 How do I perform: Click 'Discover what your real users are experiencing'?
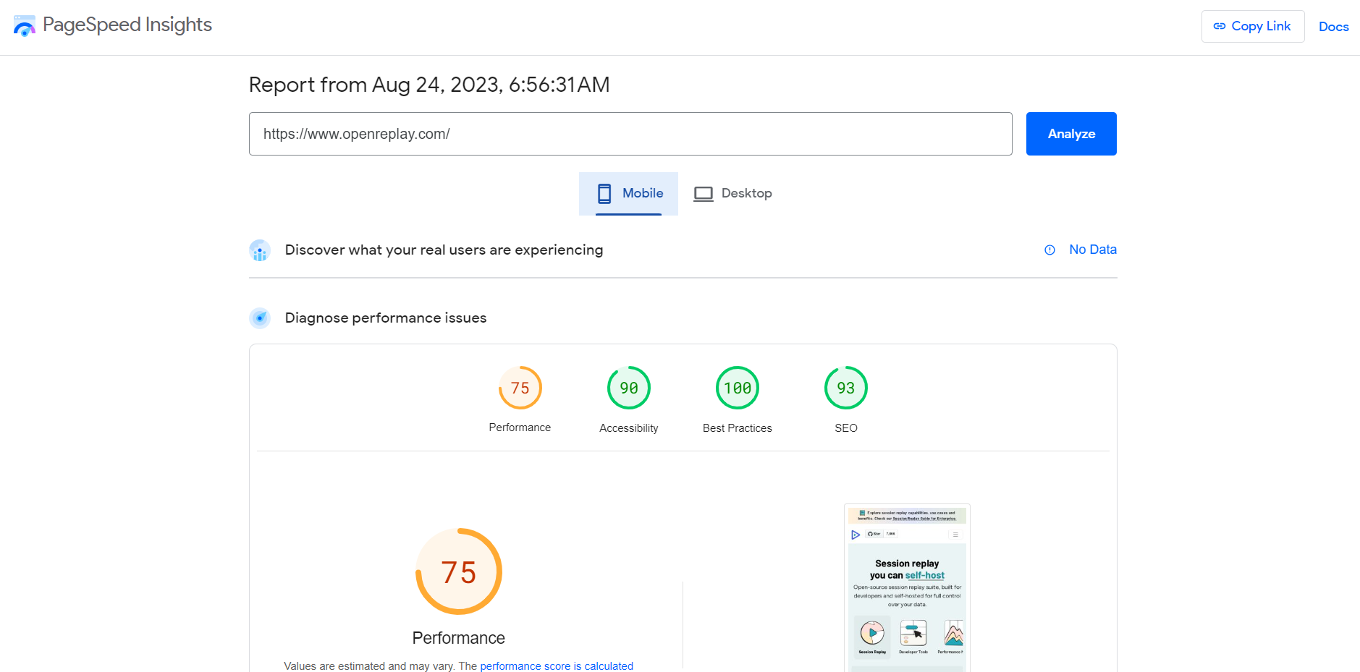[x=444, y=250]
